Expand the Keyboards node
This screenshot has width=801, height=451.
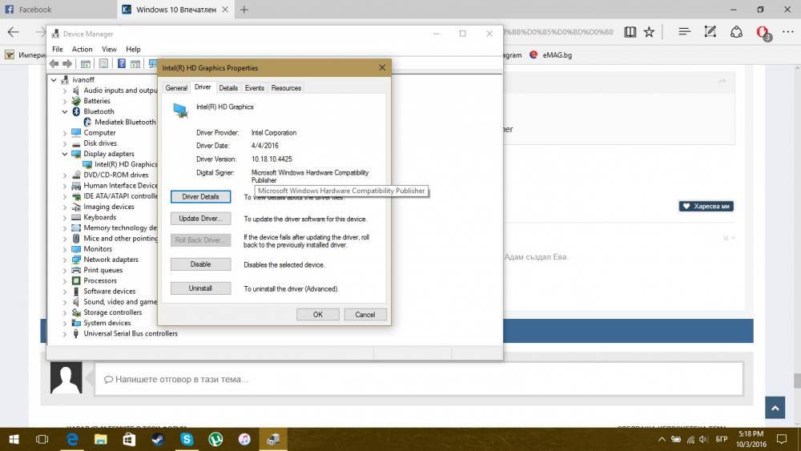pos(65,218)
